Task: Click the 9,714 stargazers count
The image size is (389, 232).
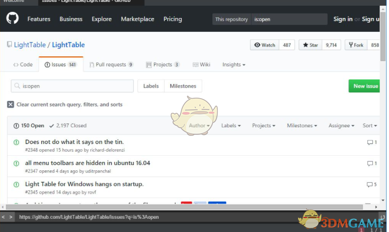Action: tap(331, 45)
